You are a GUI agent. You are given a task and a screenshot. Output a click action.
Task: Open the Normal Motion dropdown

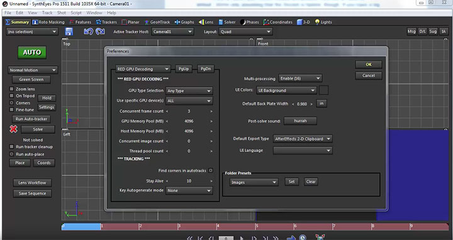(x=33, y=70)
